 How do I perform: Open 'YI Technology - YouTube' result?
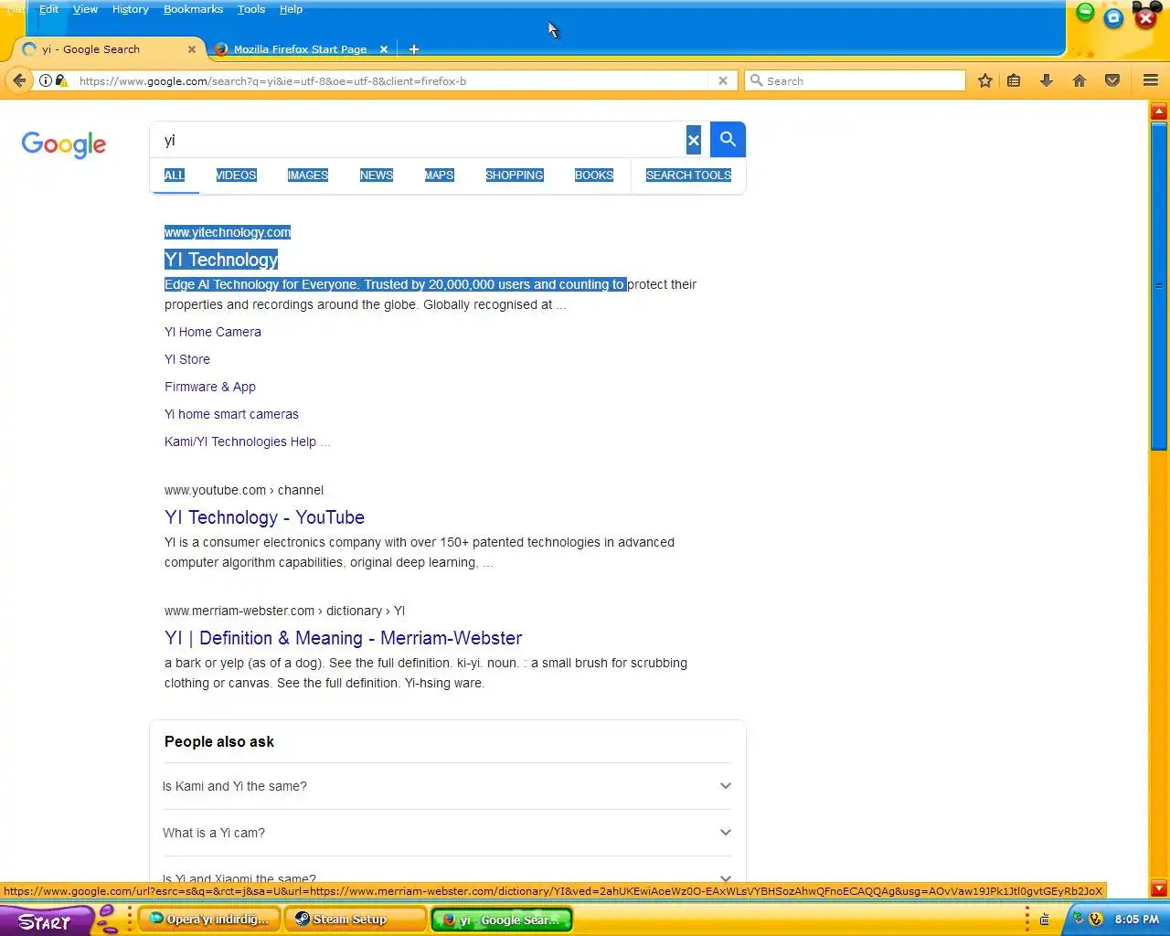(264, 517)
